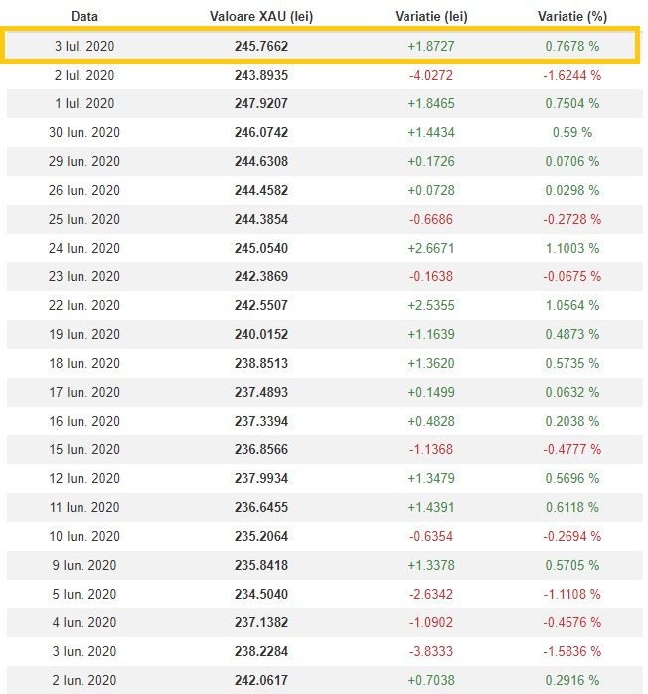Click the 1.0564 % percentage value

[571, 306]
